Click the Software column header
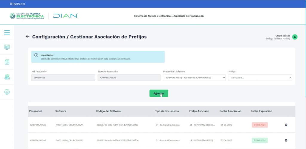The width and height of the screenshot is (306, 149). pyautogui.click(x=61, y=111)
